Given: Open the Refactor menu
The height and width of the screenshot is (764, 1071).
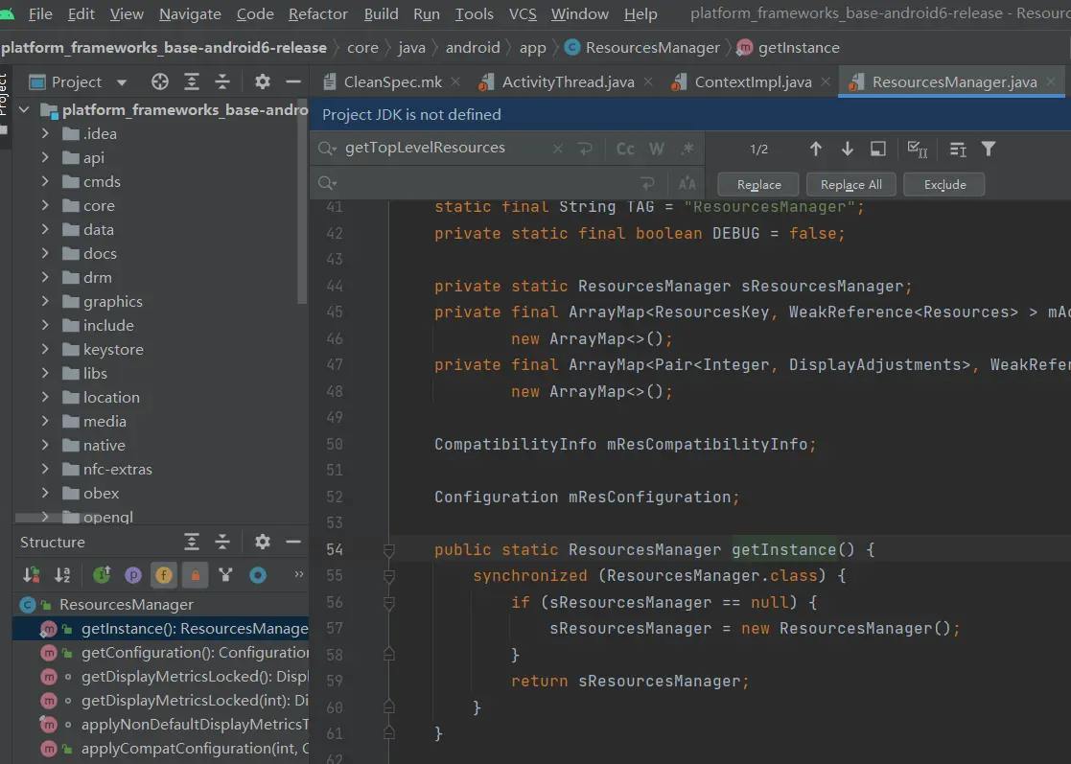Looking at the screenshot, I should (318, 13).
